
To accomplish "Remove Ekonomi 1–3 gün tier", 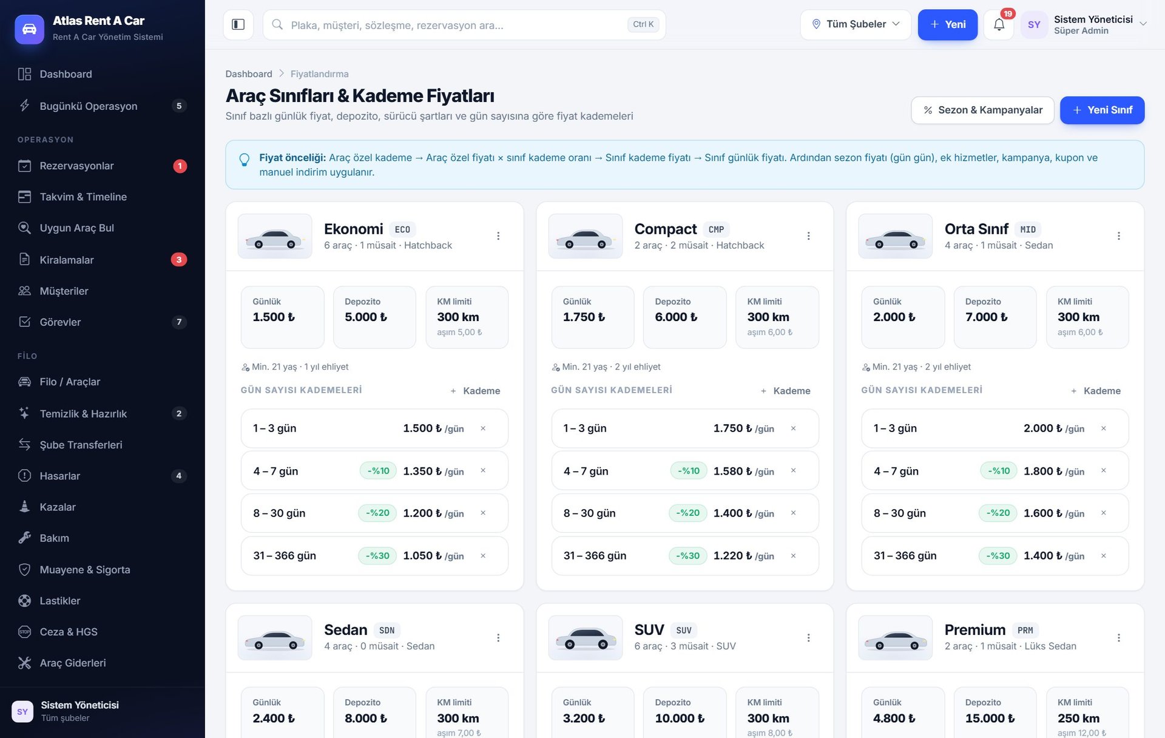I will pyautogui.click(x=483, y=428).
